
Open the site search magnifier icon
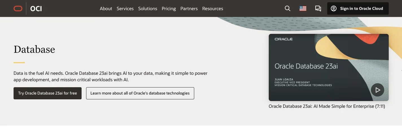(287, 8)
